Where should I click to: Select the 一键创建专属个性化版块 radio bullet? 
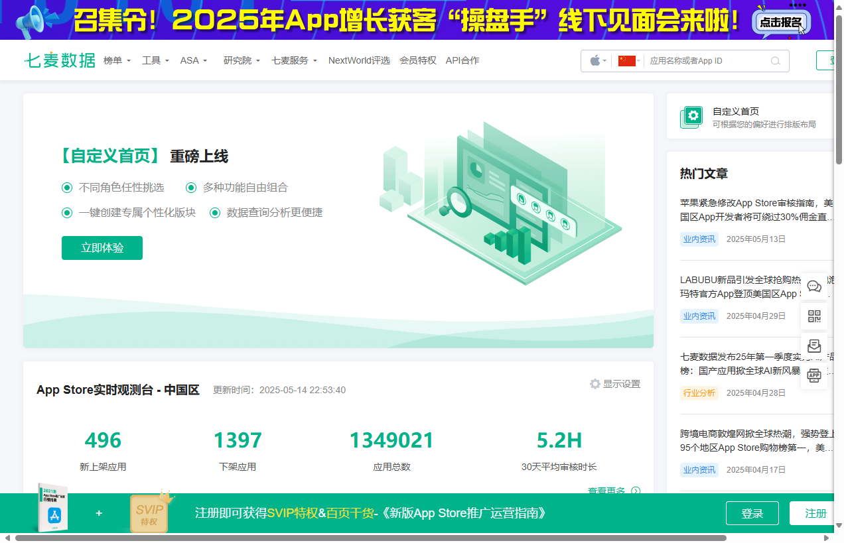(x=67, y=213)
